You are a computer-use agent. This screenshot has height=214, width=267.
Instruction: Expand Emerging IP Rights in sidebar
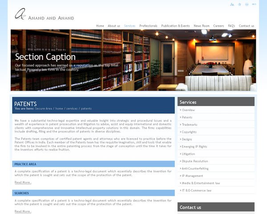(x=194, y=146)
